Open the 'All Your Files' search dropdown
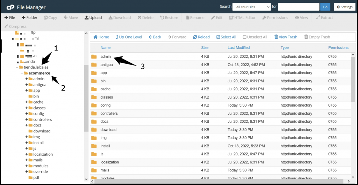Image resolution: width=358 pixels, height=185 pixels. coord(252,7)
